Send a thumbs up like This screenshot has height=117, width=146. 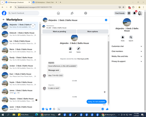point(107,109)
